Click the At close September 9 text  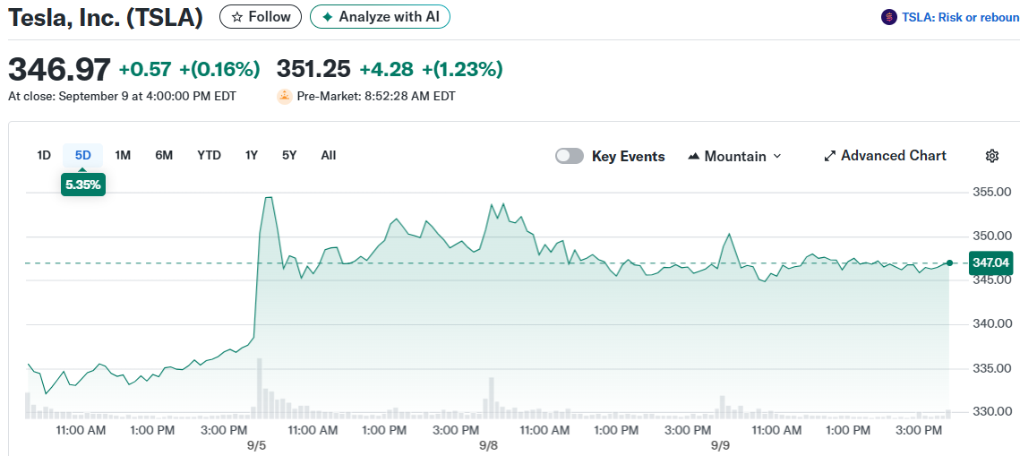pos(123,96)
